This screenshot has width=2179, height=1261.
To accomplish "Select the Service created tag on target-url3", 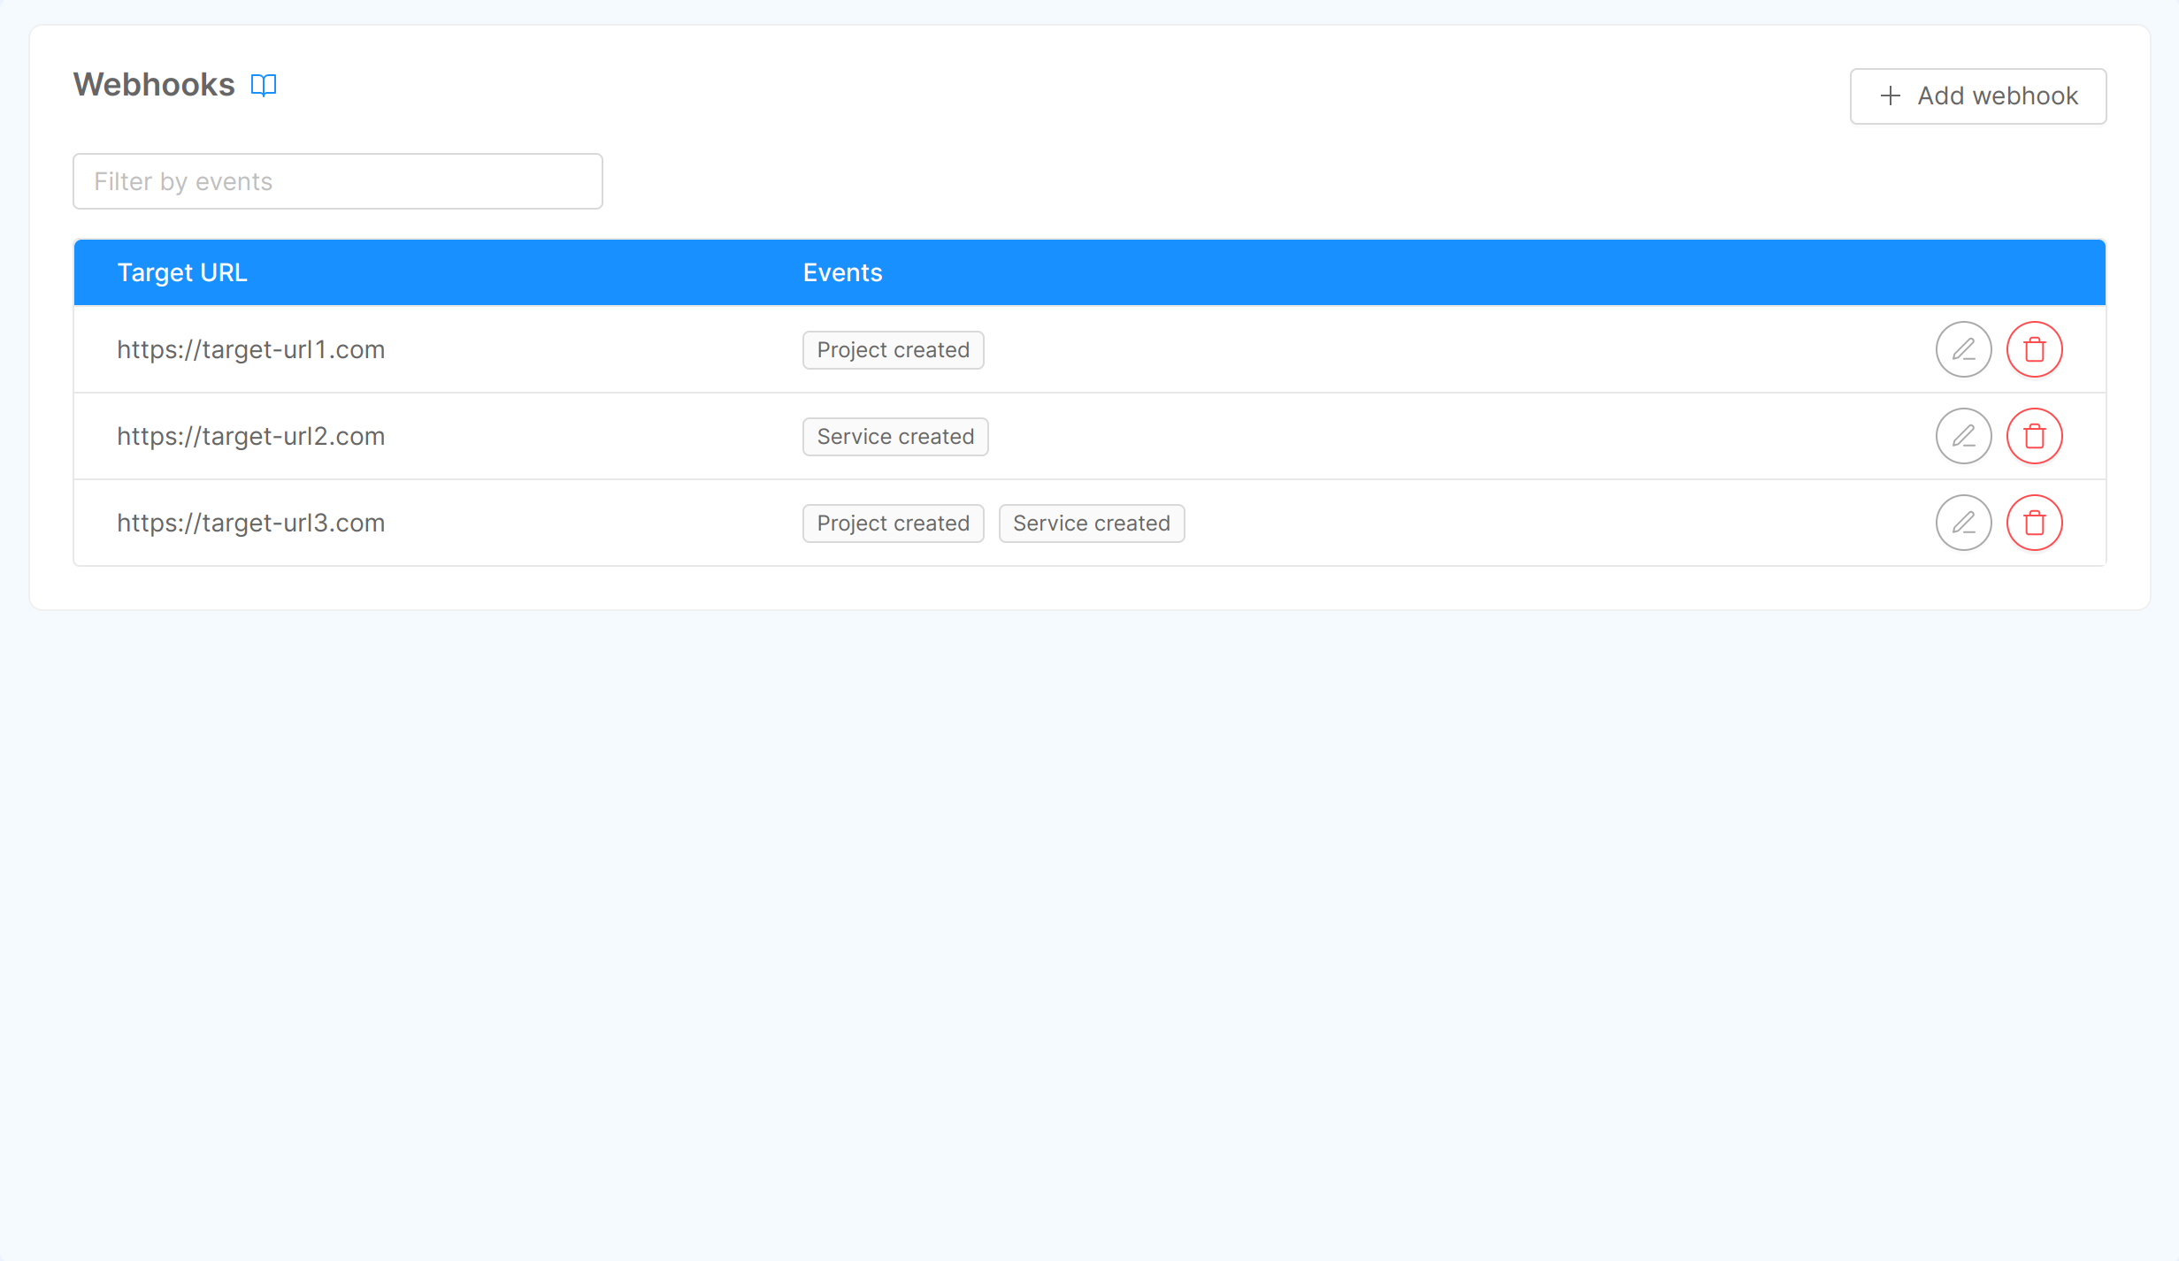I will tap(1091, 523).
